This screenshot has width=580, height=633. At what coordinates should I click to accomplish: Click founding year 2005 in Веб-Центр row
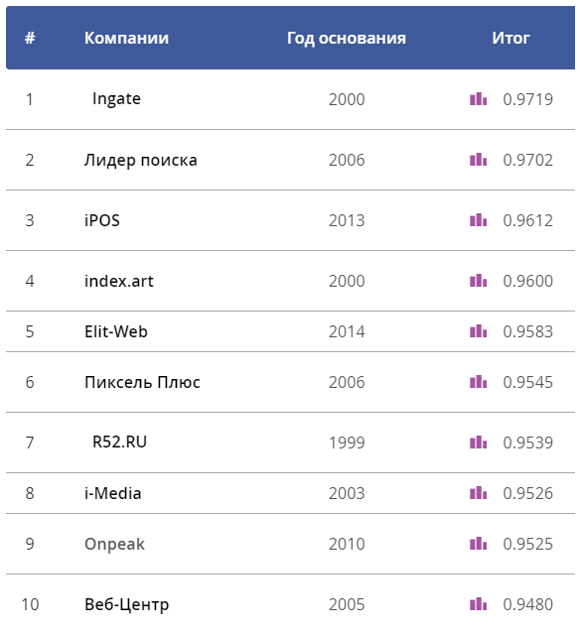pos(347,604)
